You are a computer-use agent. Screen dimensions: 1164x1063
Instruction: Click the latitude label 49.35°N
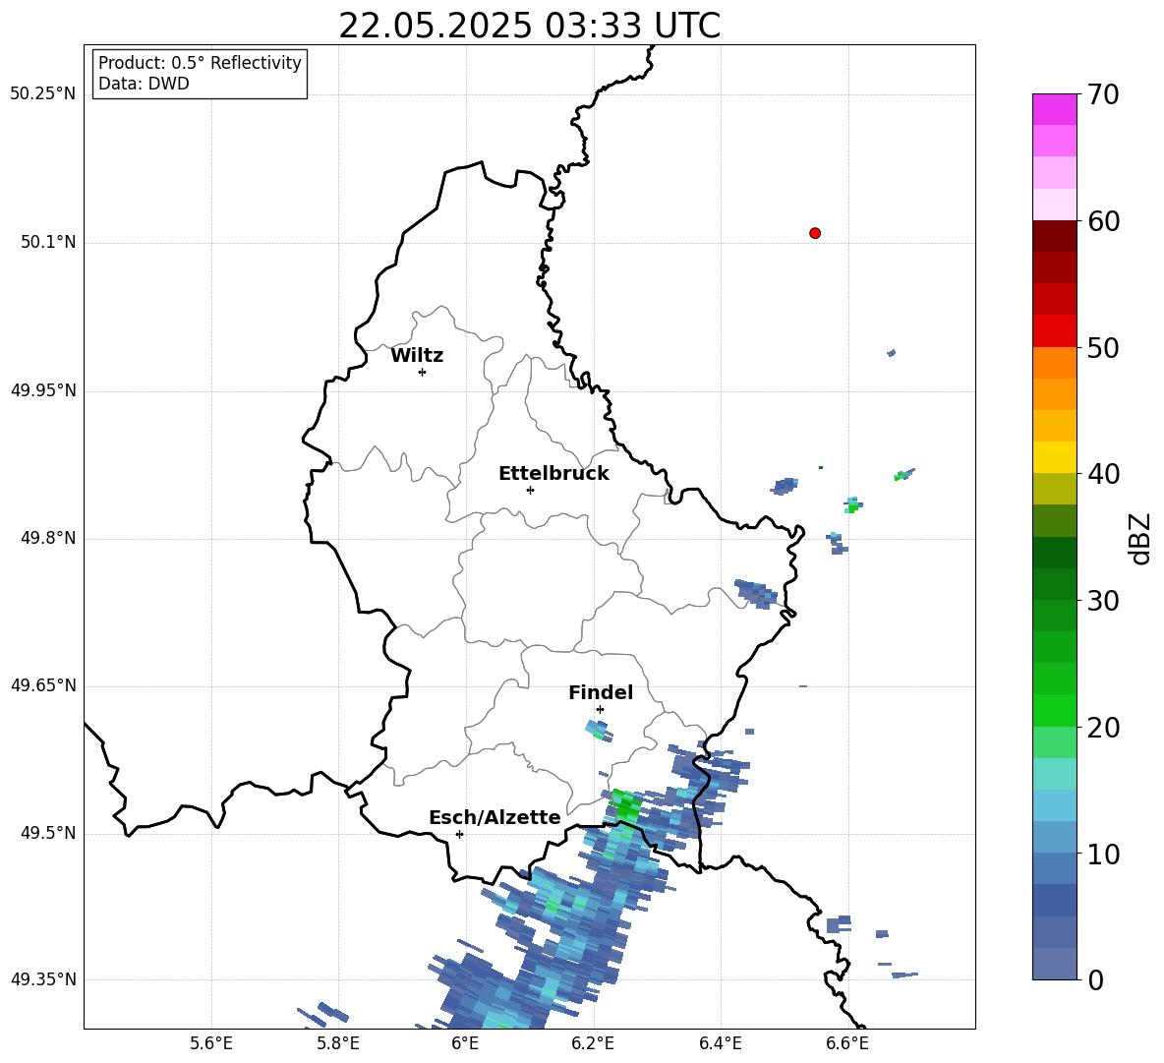(43, 979)
